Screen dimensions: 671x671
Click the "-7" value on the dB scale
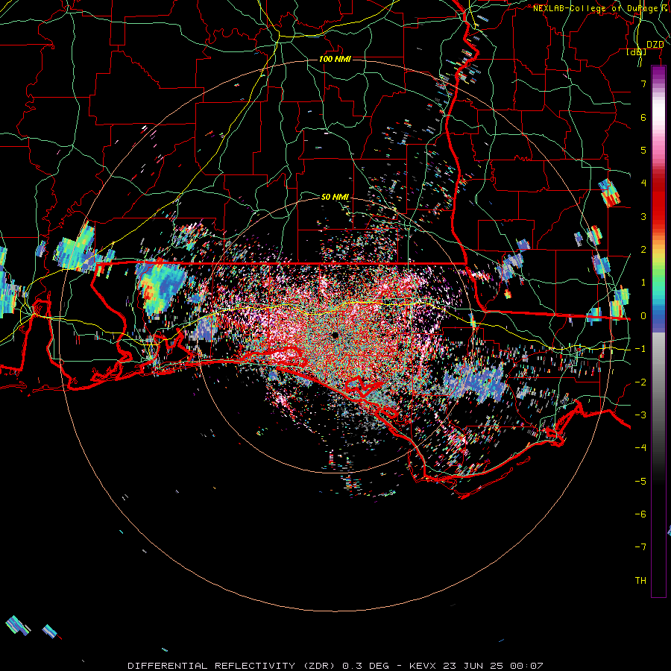[x=640, y=547]
